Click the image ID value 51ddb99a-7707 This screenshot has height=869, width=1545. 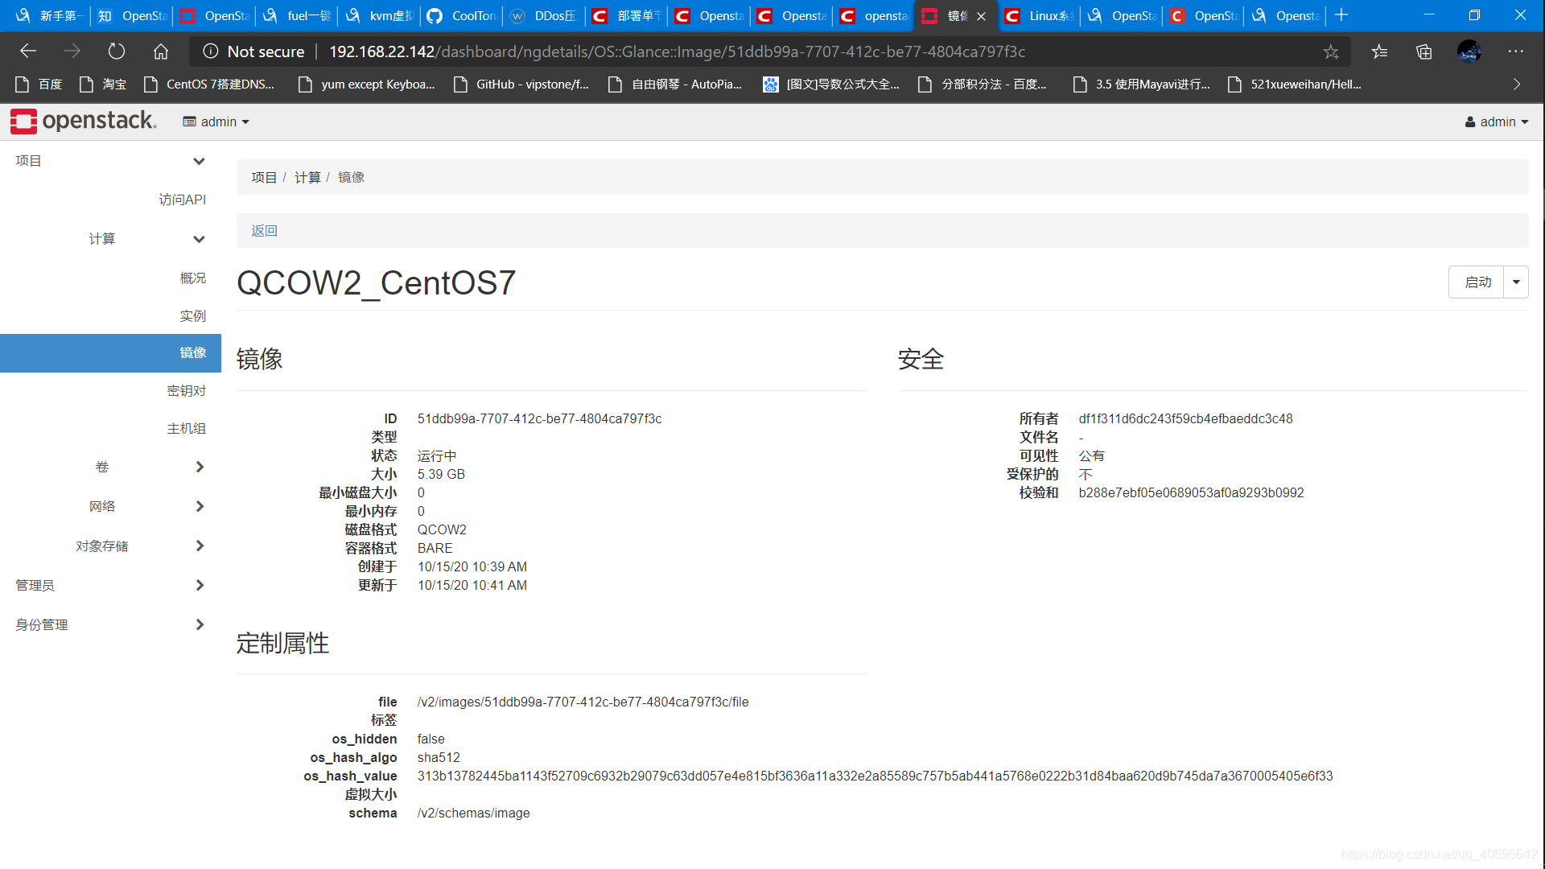pos(539,418)
